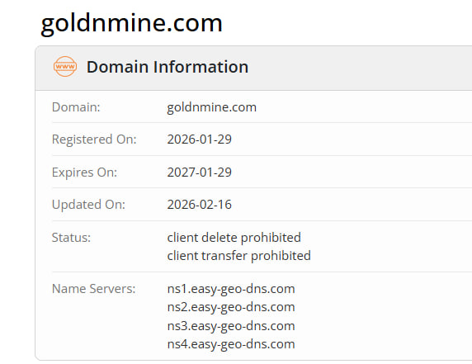Image resolution: width=472 pixels, height=364 pixels.
Task: Click the Expires On: label
Action: pyautogui.click(x=84, y=173)
